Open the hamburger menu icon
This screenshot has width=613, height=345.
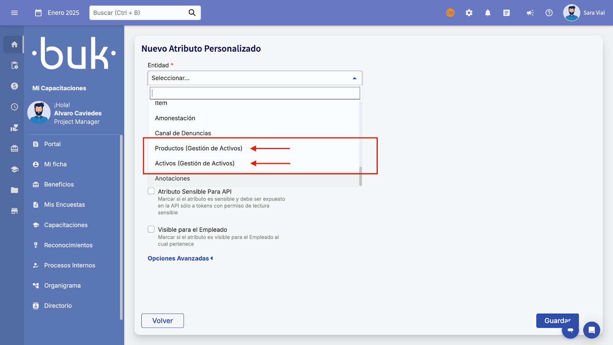[15, 13]
